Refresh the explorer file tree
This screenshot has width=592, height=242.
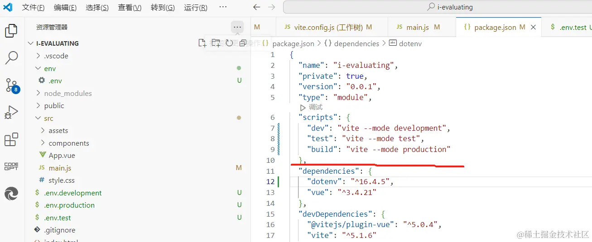(229, 43)
